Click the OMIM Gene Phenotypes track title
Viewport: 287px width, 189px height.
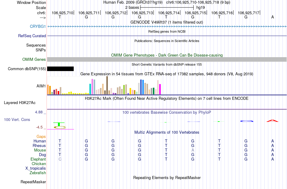[x=167, y=55]
